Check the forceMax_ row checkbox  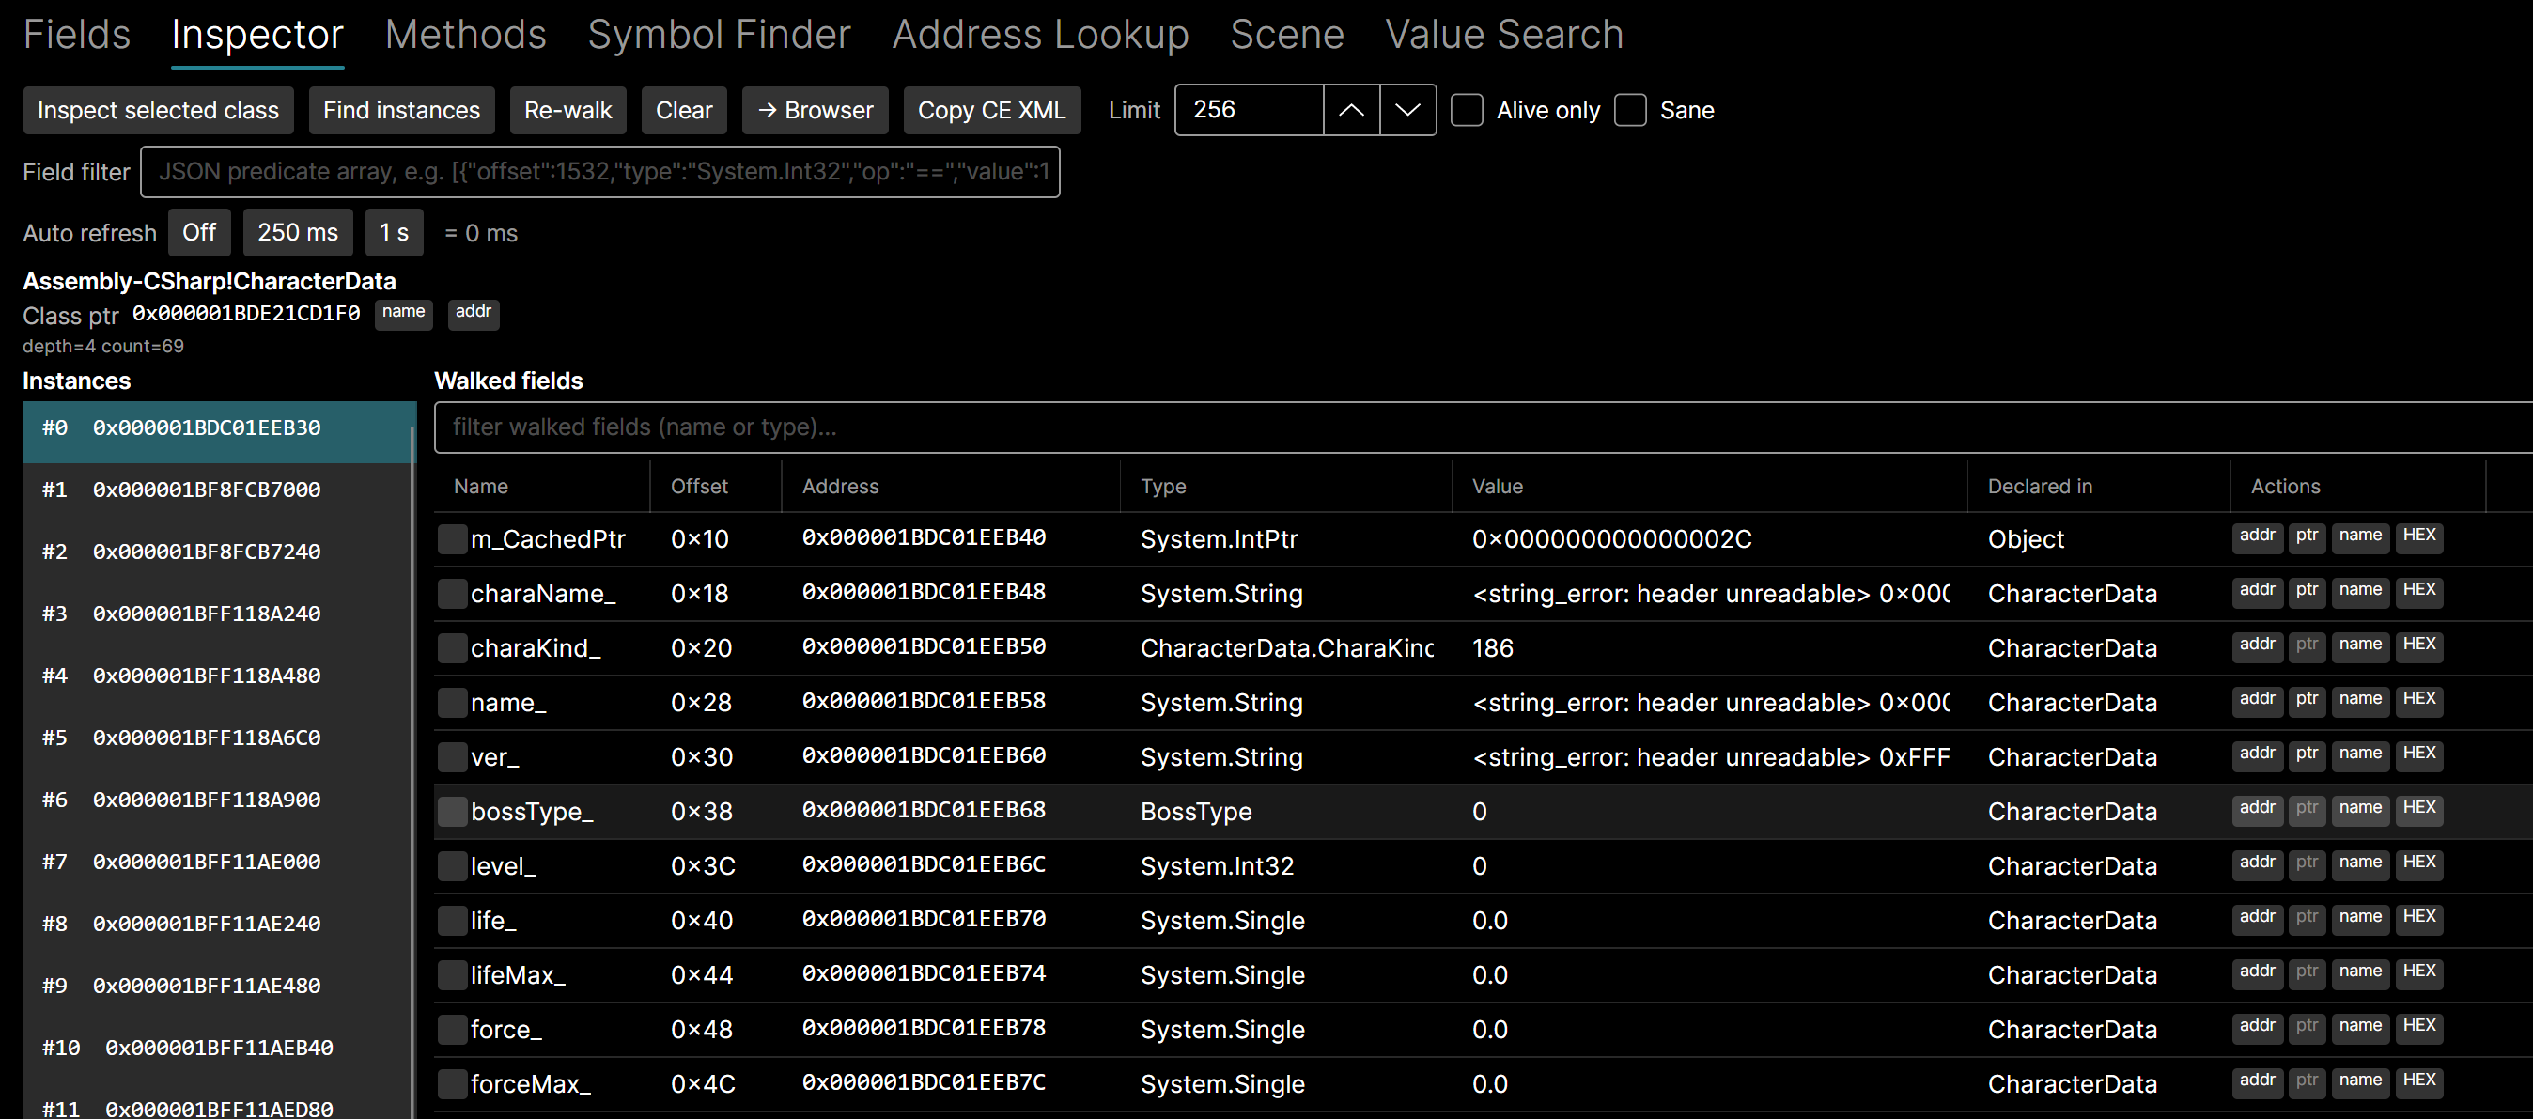[452, 1083]
